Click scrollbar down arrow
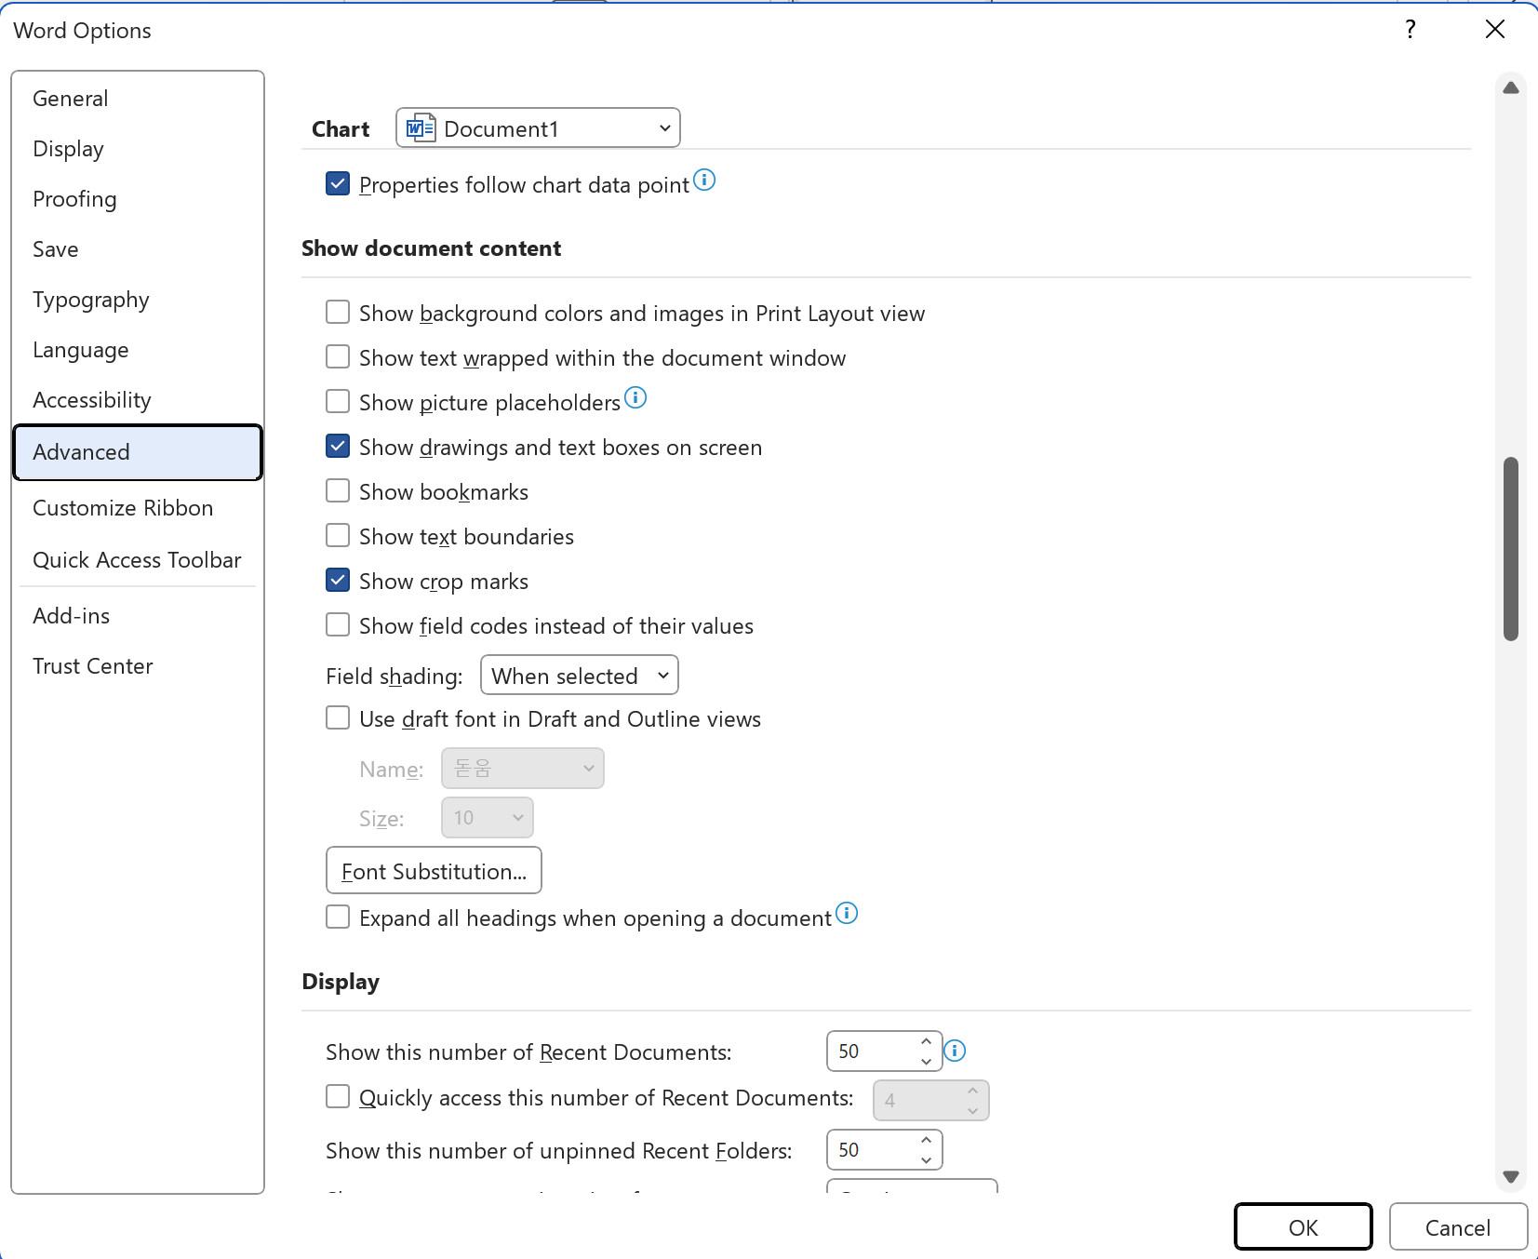 point(1511,1177)
